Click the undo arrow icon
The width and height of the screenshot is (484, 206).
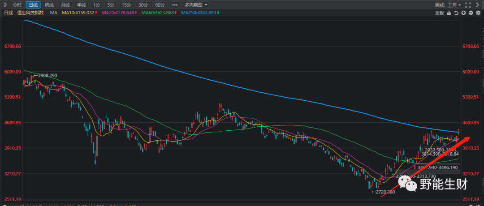[x=456, y=13]
